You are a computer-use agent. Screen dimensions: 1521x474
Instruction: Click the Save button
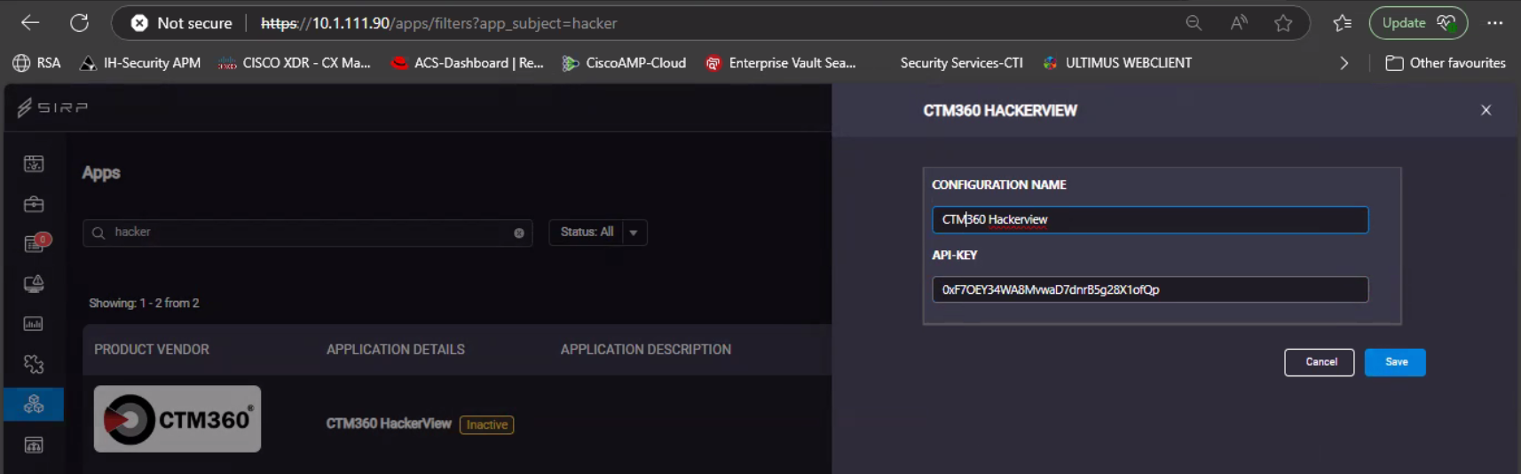point(1396,362)
